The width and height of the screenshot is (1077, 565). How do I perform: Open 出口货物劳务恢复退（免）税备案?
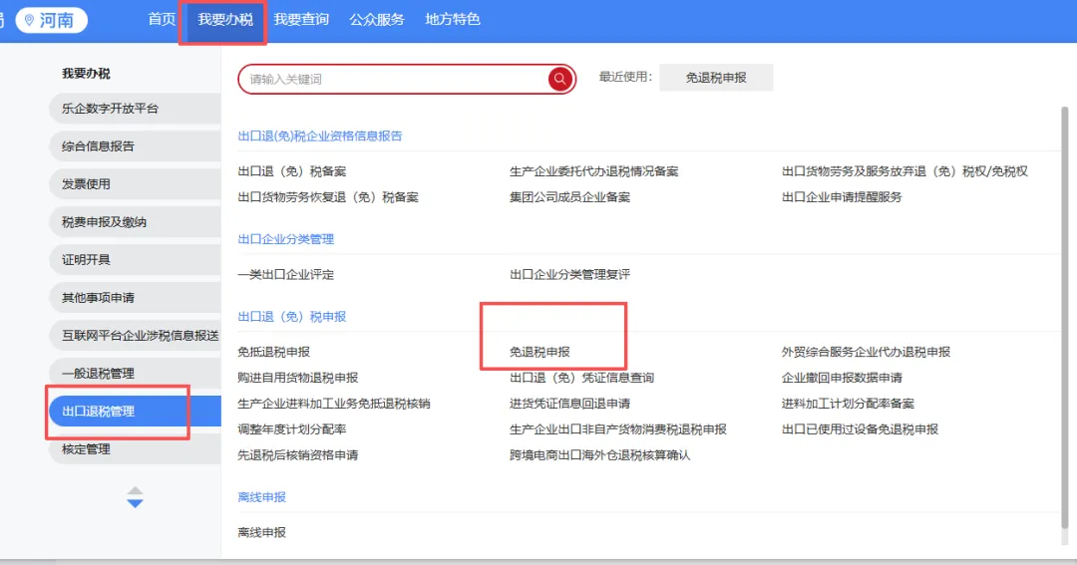[x=328, y=197]
